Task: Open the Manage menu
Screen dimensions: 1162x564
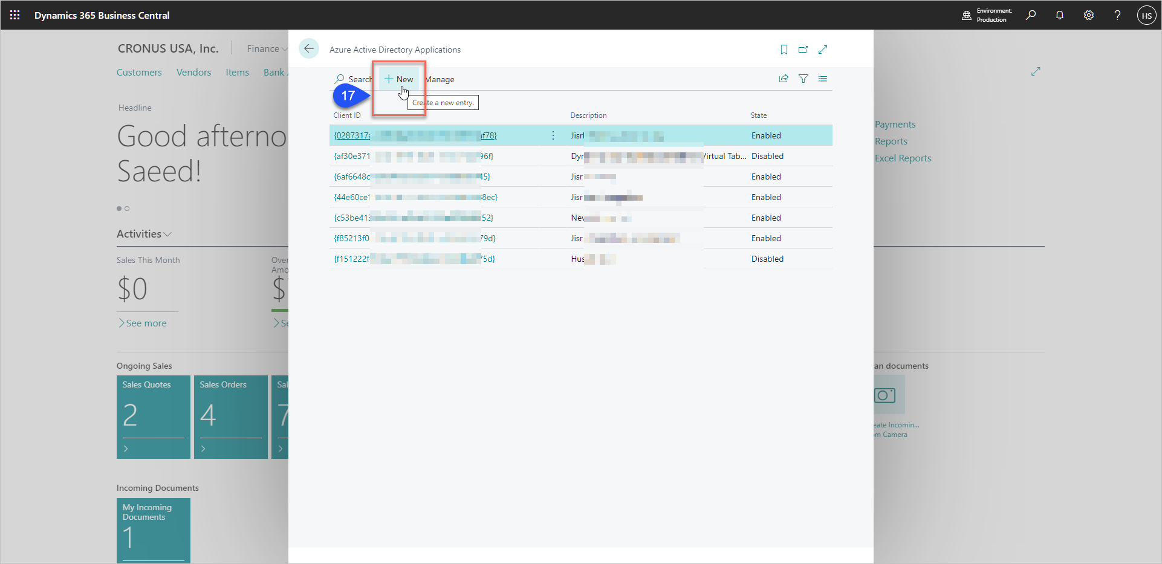Action: tap(440, 79)
